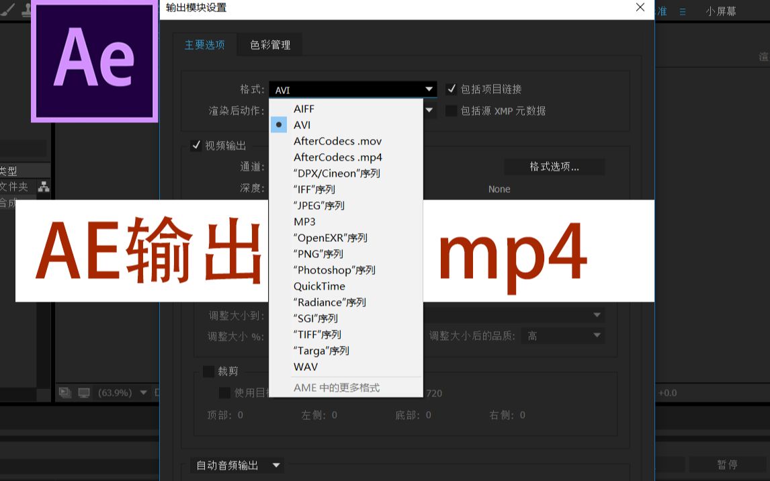Click the 左侧 crop value
Screen dimensions: 770x481
click(x=334, y=415)
